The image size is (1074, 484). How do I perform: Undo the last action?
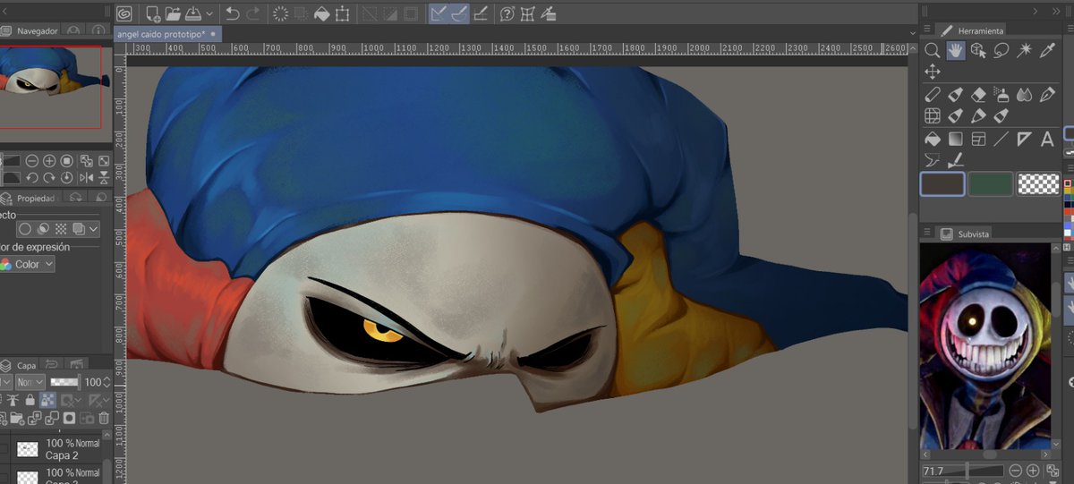point(233,13)
